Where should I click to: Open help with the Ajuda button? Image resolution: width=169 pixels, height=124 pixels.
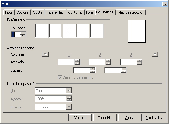130,118
